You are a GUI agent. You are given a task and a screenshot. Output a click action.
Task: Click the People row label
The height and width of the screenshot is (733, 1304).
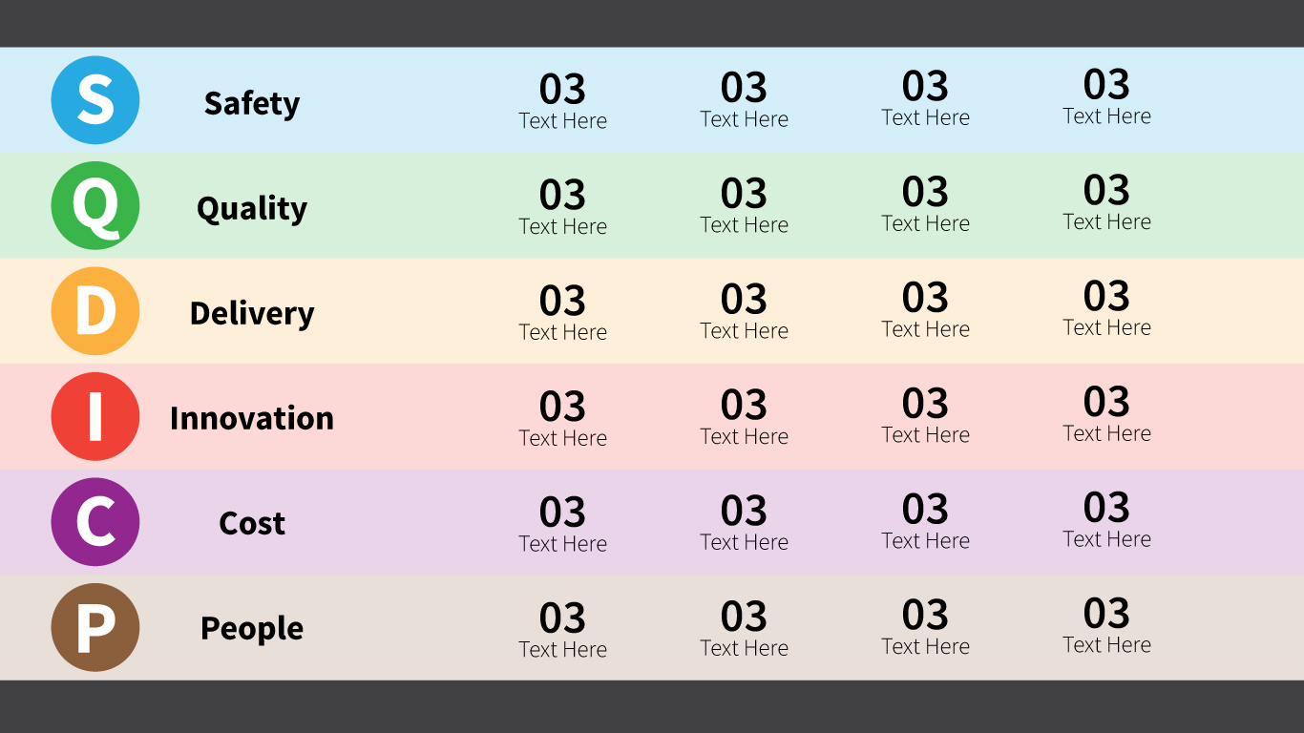point(252,628)
